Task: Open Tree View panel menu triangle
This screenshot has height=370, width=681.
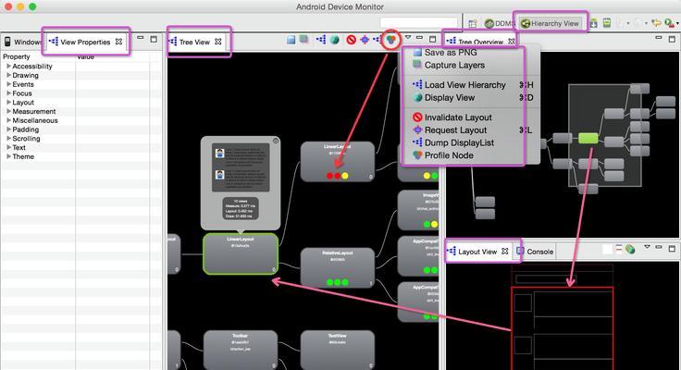Action: click(x=408, y=38)
